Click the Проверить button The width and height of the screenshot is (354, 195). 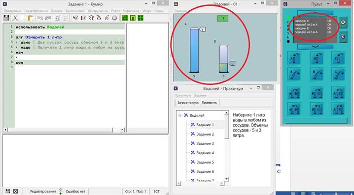pos(209,103)
